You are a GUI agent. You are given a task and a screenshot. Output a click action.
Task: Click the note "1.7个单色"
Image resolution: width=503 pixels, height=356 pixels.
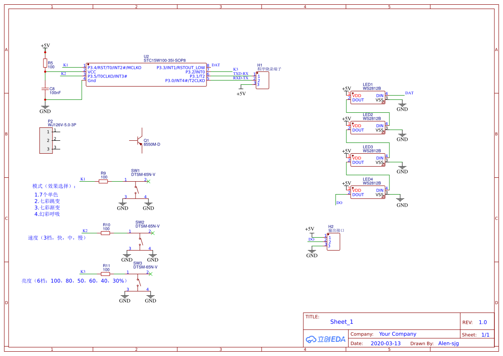pyautogui.click(x=46, y=195)
